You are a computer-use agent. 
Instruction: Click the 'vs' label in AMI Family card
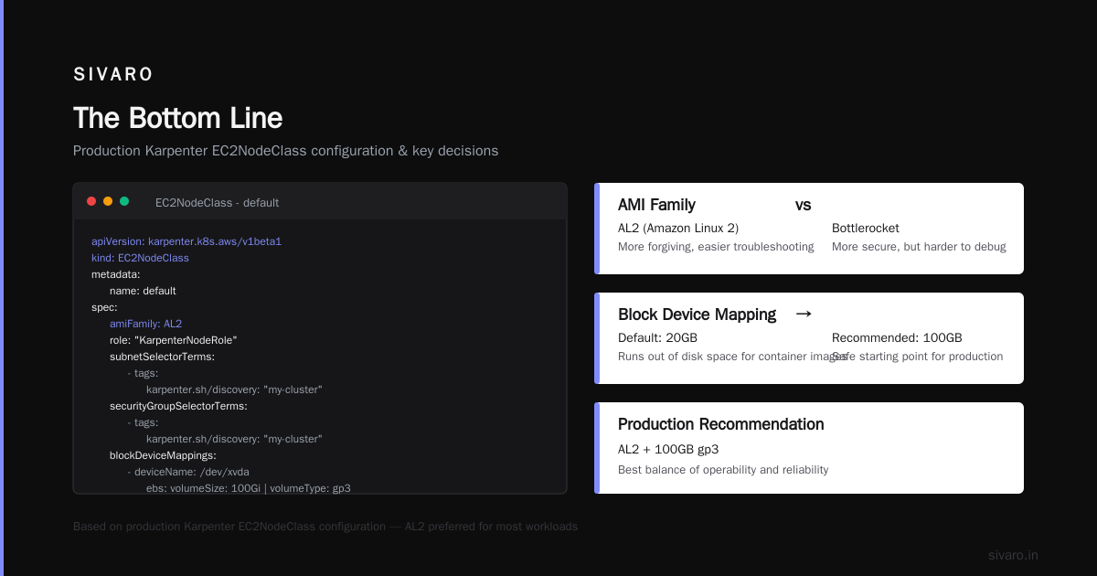[803, 205]
